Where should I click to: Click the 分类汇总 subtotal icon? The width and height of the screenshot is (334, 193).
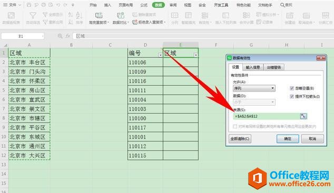click(x=326, y=16)
